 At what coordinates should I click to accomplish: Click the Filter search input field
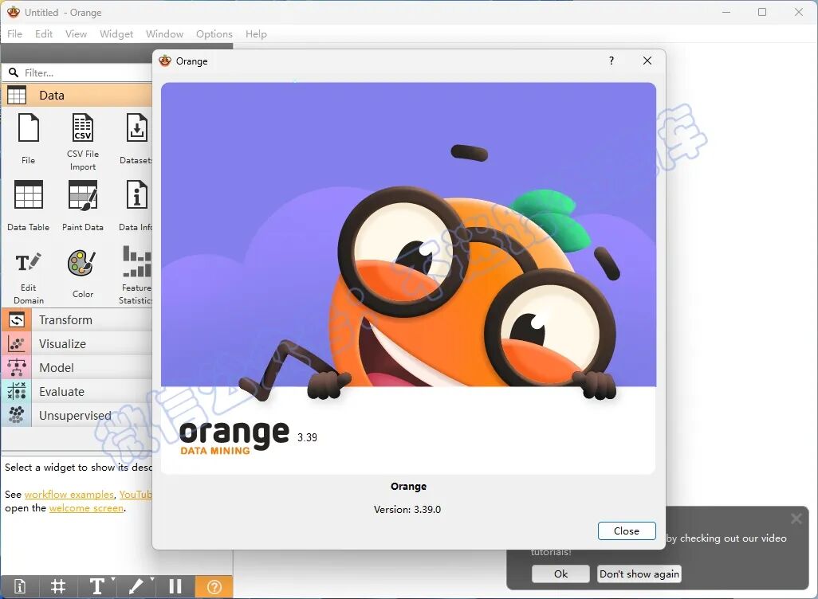(86, 72)
